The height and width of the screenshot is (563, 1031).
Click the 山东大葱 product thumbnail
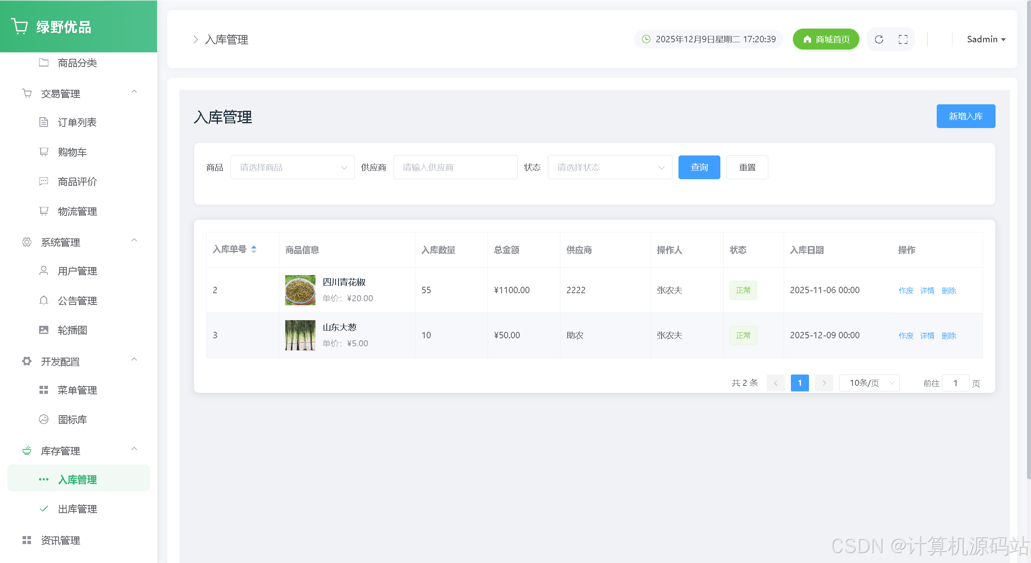[300, 335]
